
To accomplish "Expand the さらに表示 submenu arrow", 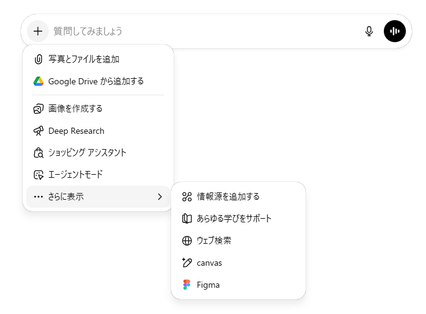I will (x=160, y=197).
